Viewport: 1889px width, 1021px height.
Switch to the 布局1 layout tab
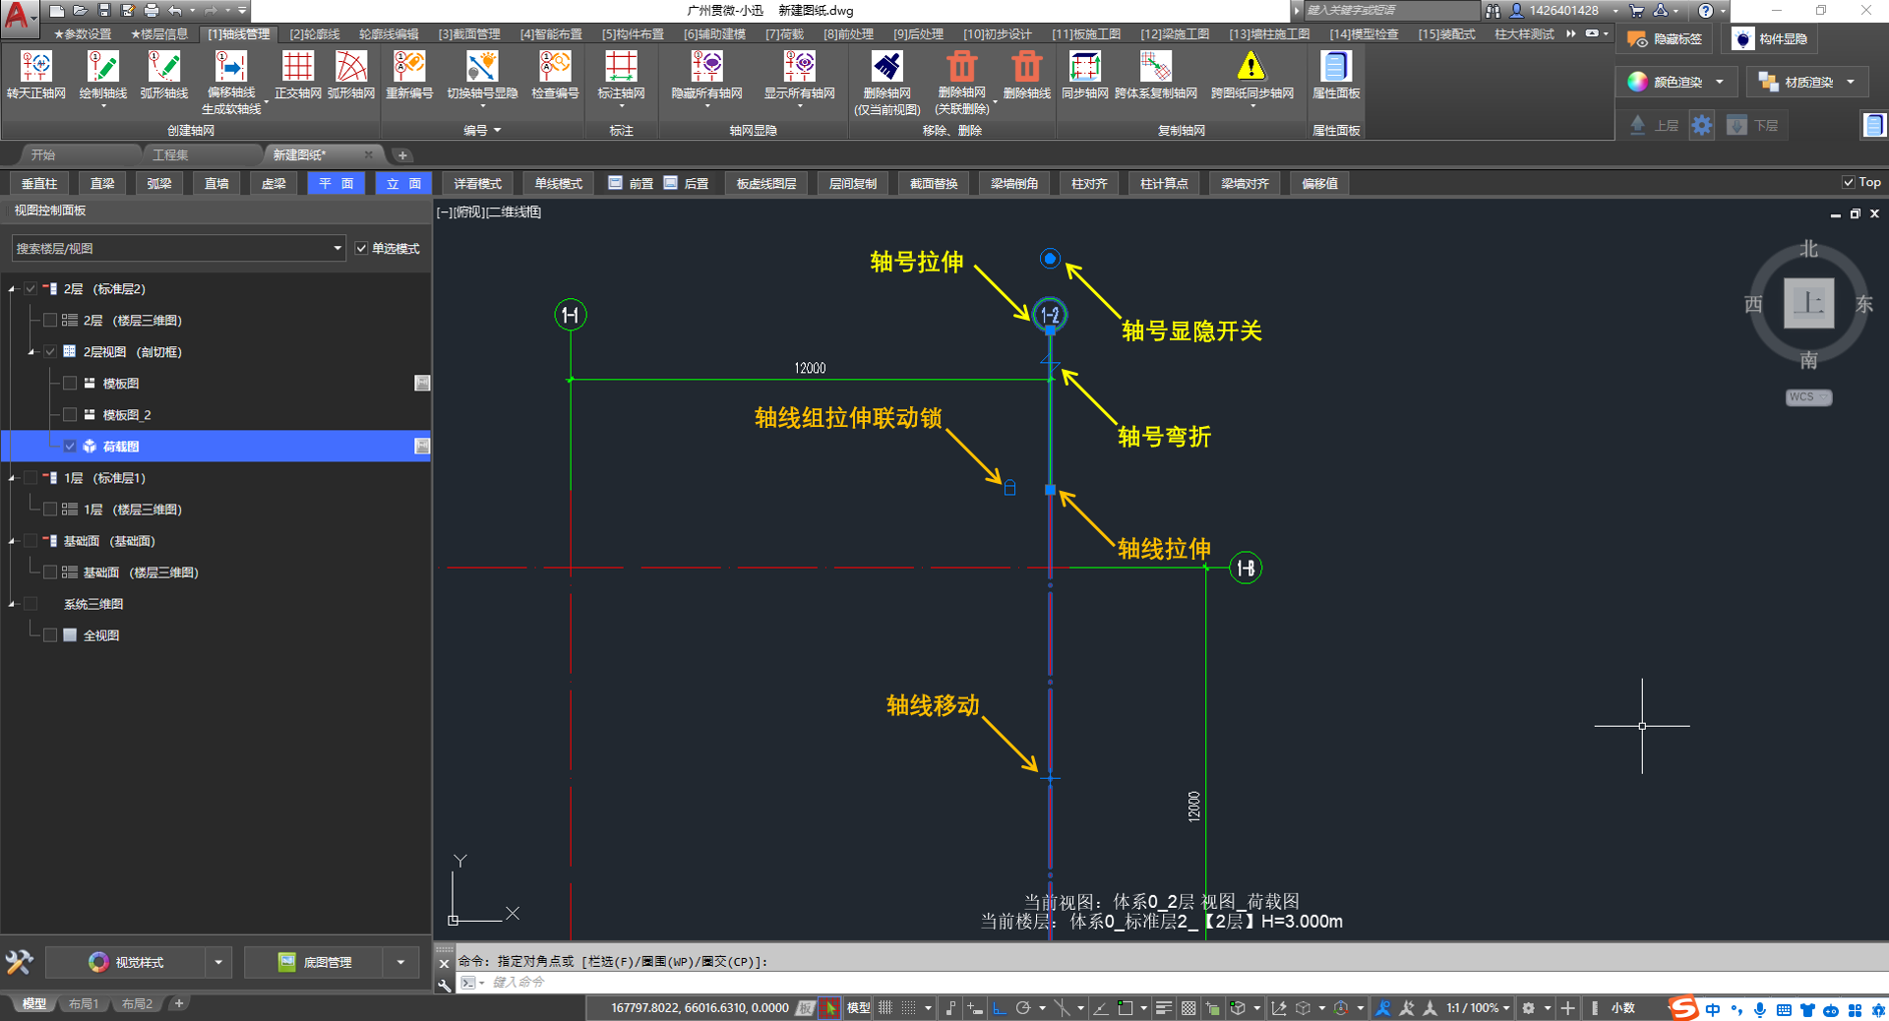click(84, 1004)
